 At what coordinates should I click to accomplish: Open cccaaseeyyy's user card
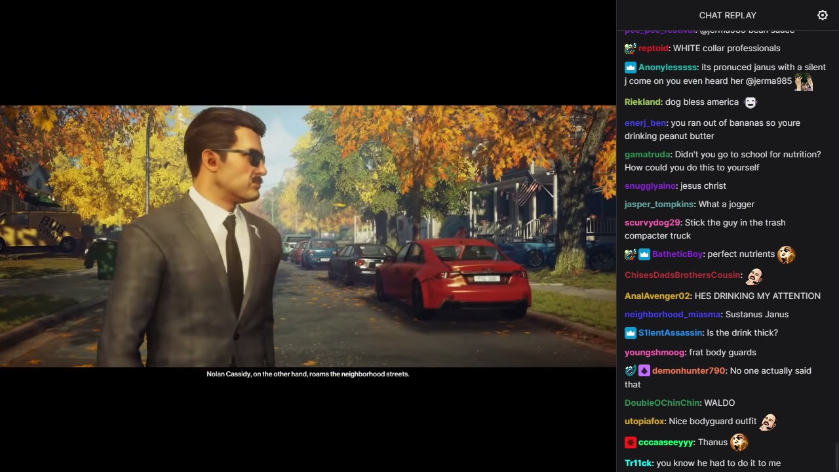click(x=666, y=442)
